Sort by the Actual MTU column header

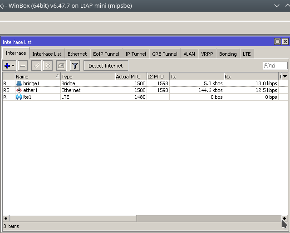[x=131, y=77]
